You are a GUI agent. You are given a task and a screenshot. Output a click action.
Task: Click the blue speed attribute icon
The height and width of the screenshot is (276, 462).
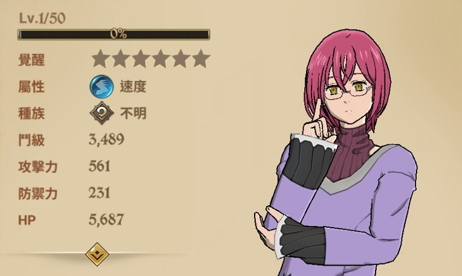coord(102,86)
